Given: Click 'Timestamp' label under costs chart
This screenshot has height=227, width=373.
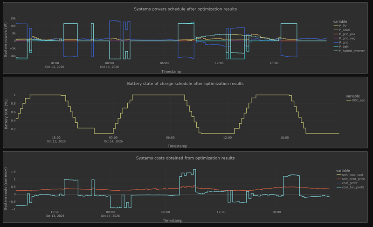Looking at the screenshot, I should click(173, 220).
